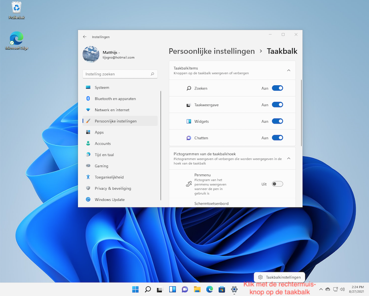The width and height of the screenshot is (369, 296).
Task: Open the Chat icon on the taskbar
Action: point(184,289)
